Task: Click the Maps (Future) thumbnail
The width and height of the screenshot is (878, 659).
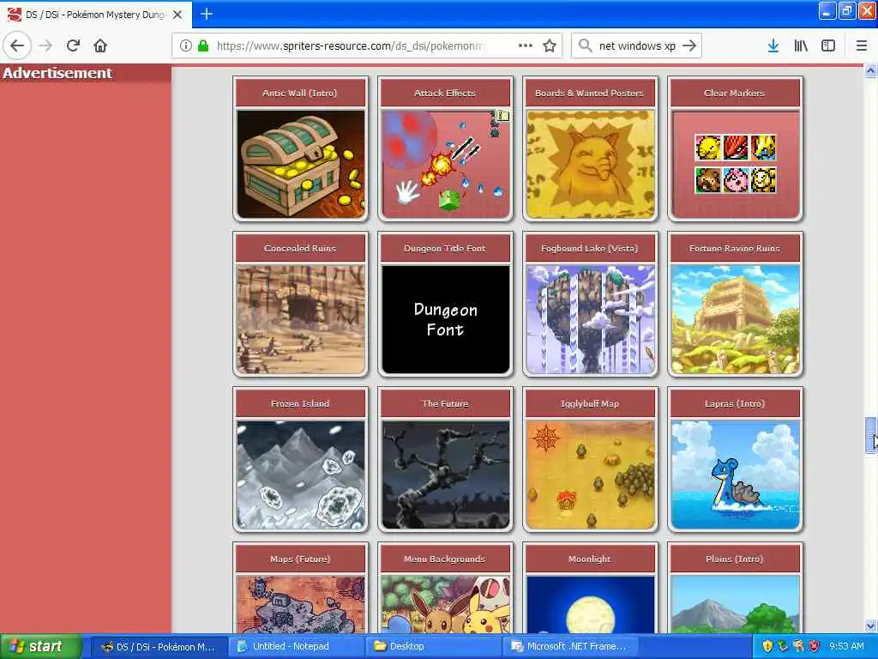Action: pyautogui.click(x=301, y=605)
